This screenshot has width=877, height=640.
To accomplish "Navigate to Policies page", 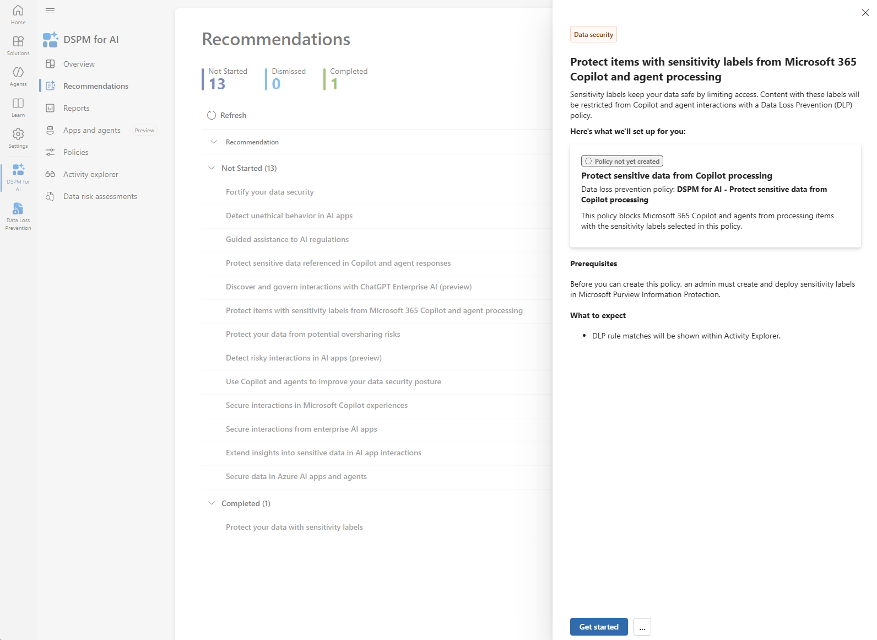I will pyautogui.click(x=76, y=152).
